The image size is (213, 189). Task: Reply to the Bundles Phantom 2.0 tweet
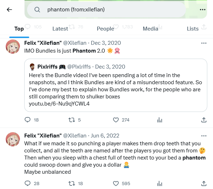click(x=27, y=120)
